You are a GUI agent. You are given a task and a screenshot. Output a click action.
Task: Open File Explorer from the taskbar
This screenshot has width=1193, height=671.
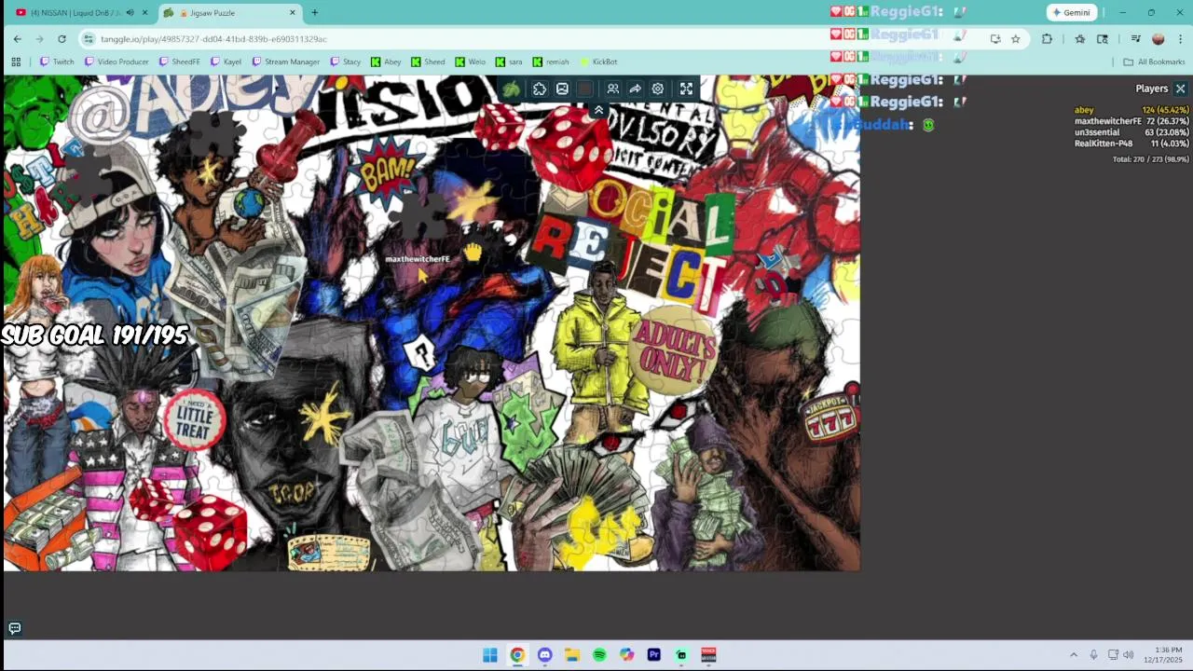571,655
